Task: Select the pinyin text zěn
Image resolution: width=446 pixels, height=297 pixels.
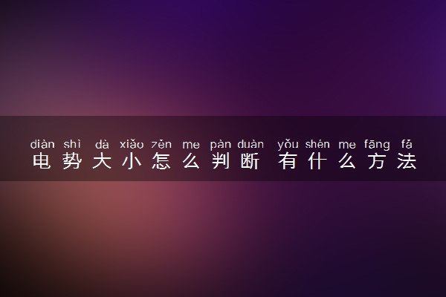Action: [x=161, y=144]
